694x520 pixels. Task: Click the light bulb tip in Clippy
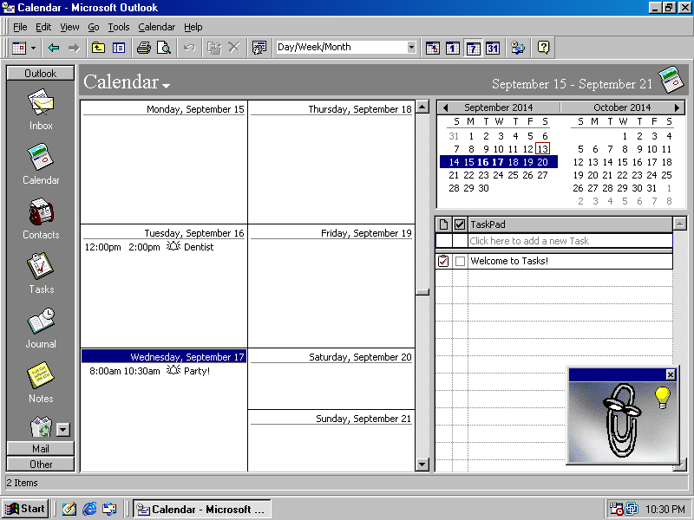tap(662, 397)
